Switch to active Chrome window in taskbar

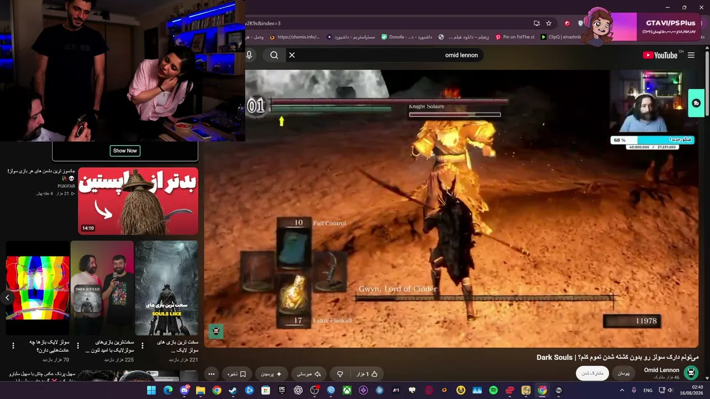tap(542, 391)
